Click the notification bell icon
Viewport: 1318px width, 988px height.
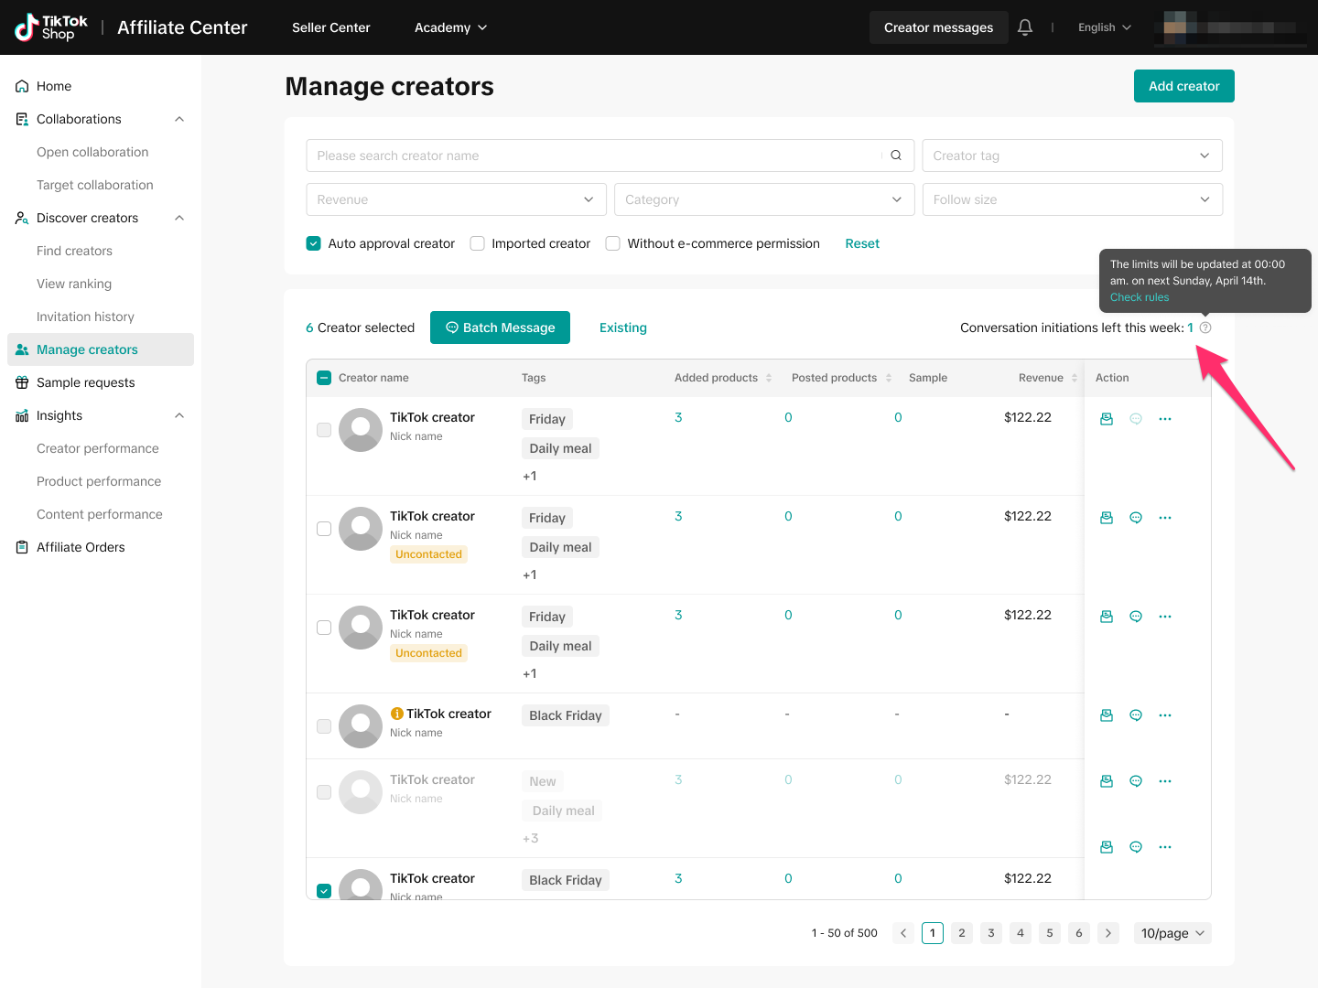click(1025, 27)
